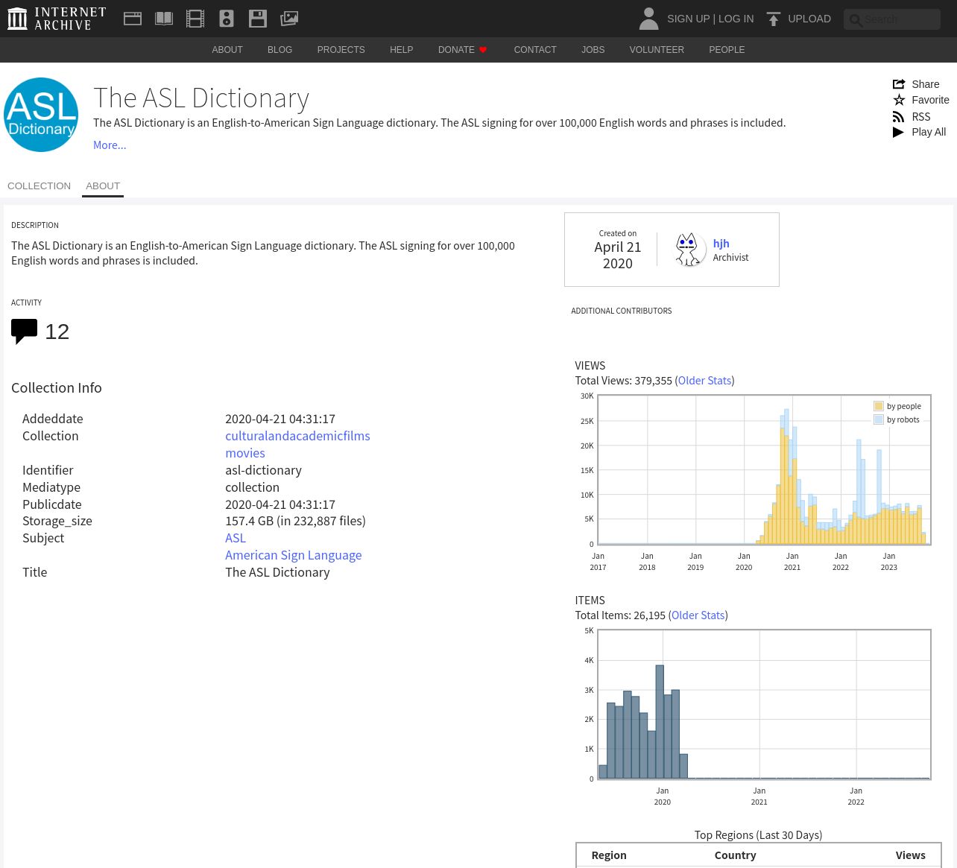Click the ASL Dictionary collection logo
This screenshot has width=957, height=868.
click(41, 115)
